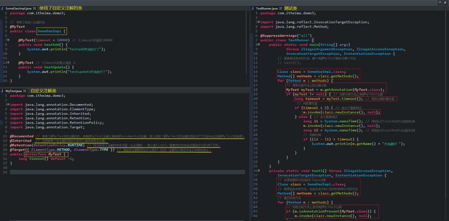This screenshot has width=449, height=221.
Task: Click the Java file icon on SomeDaoImpl.java tab
Action: pos(2,8)
